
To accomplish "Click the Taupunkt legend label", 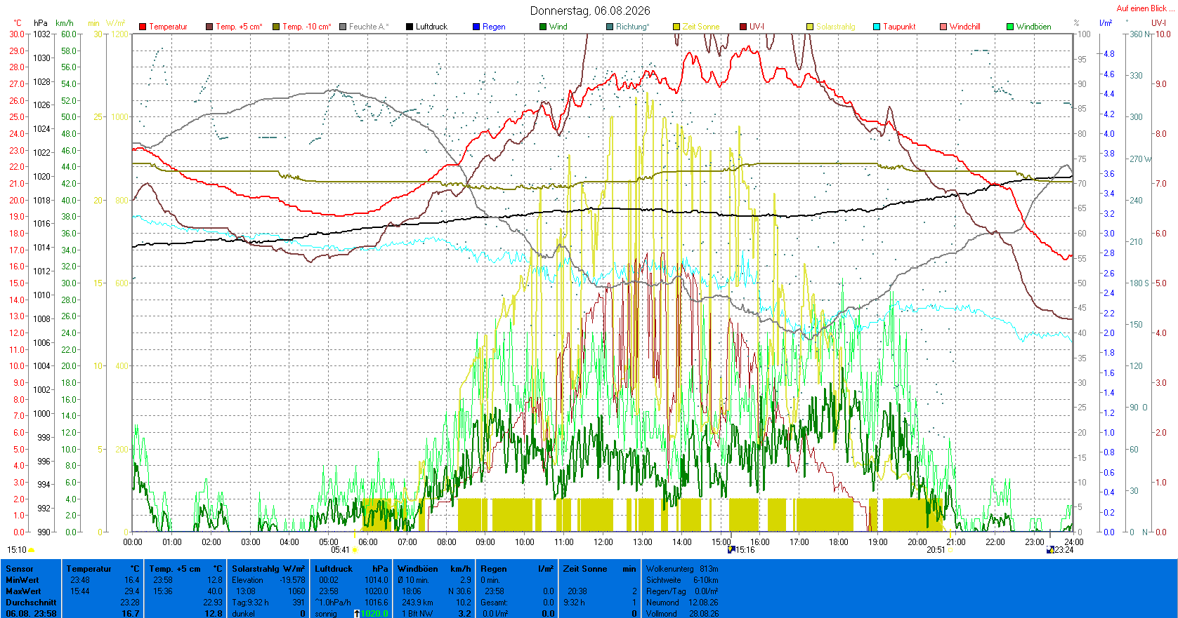I will point(899,27).
